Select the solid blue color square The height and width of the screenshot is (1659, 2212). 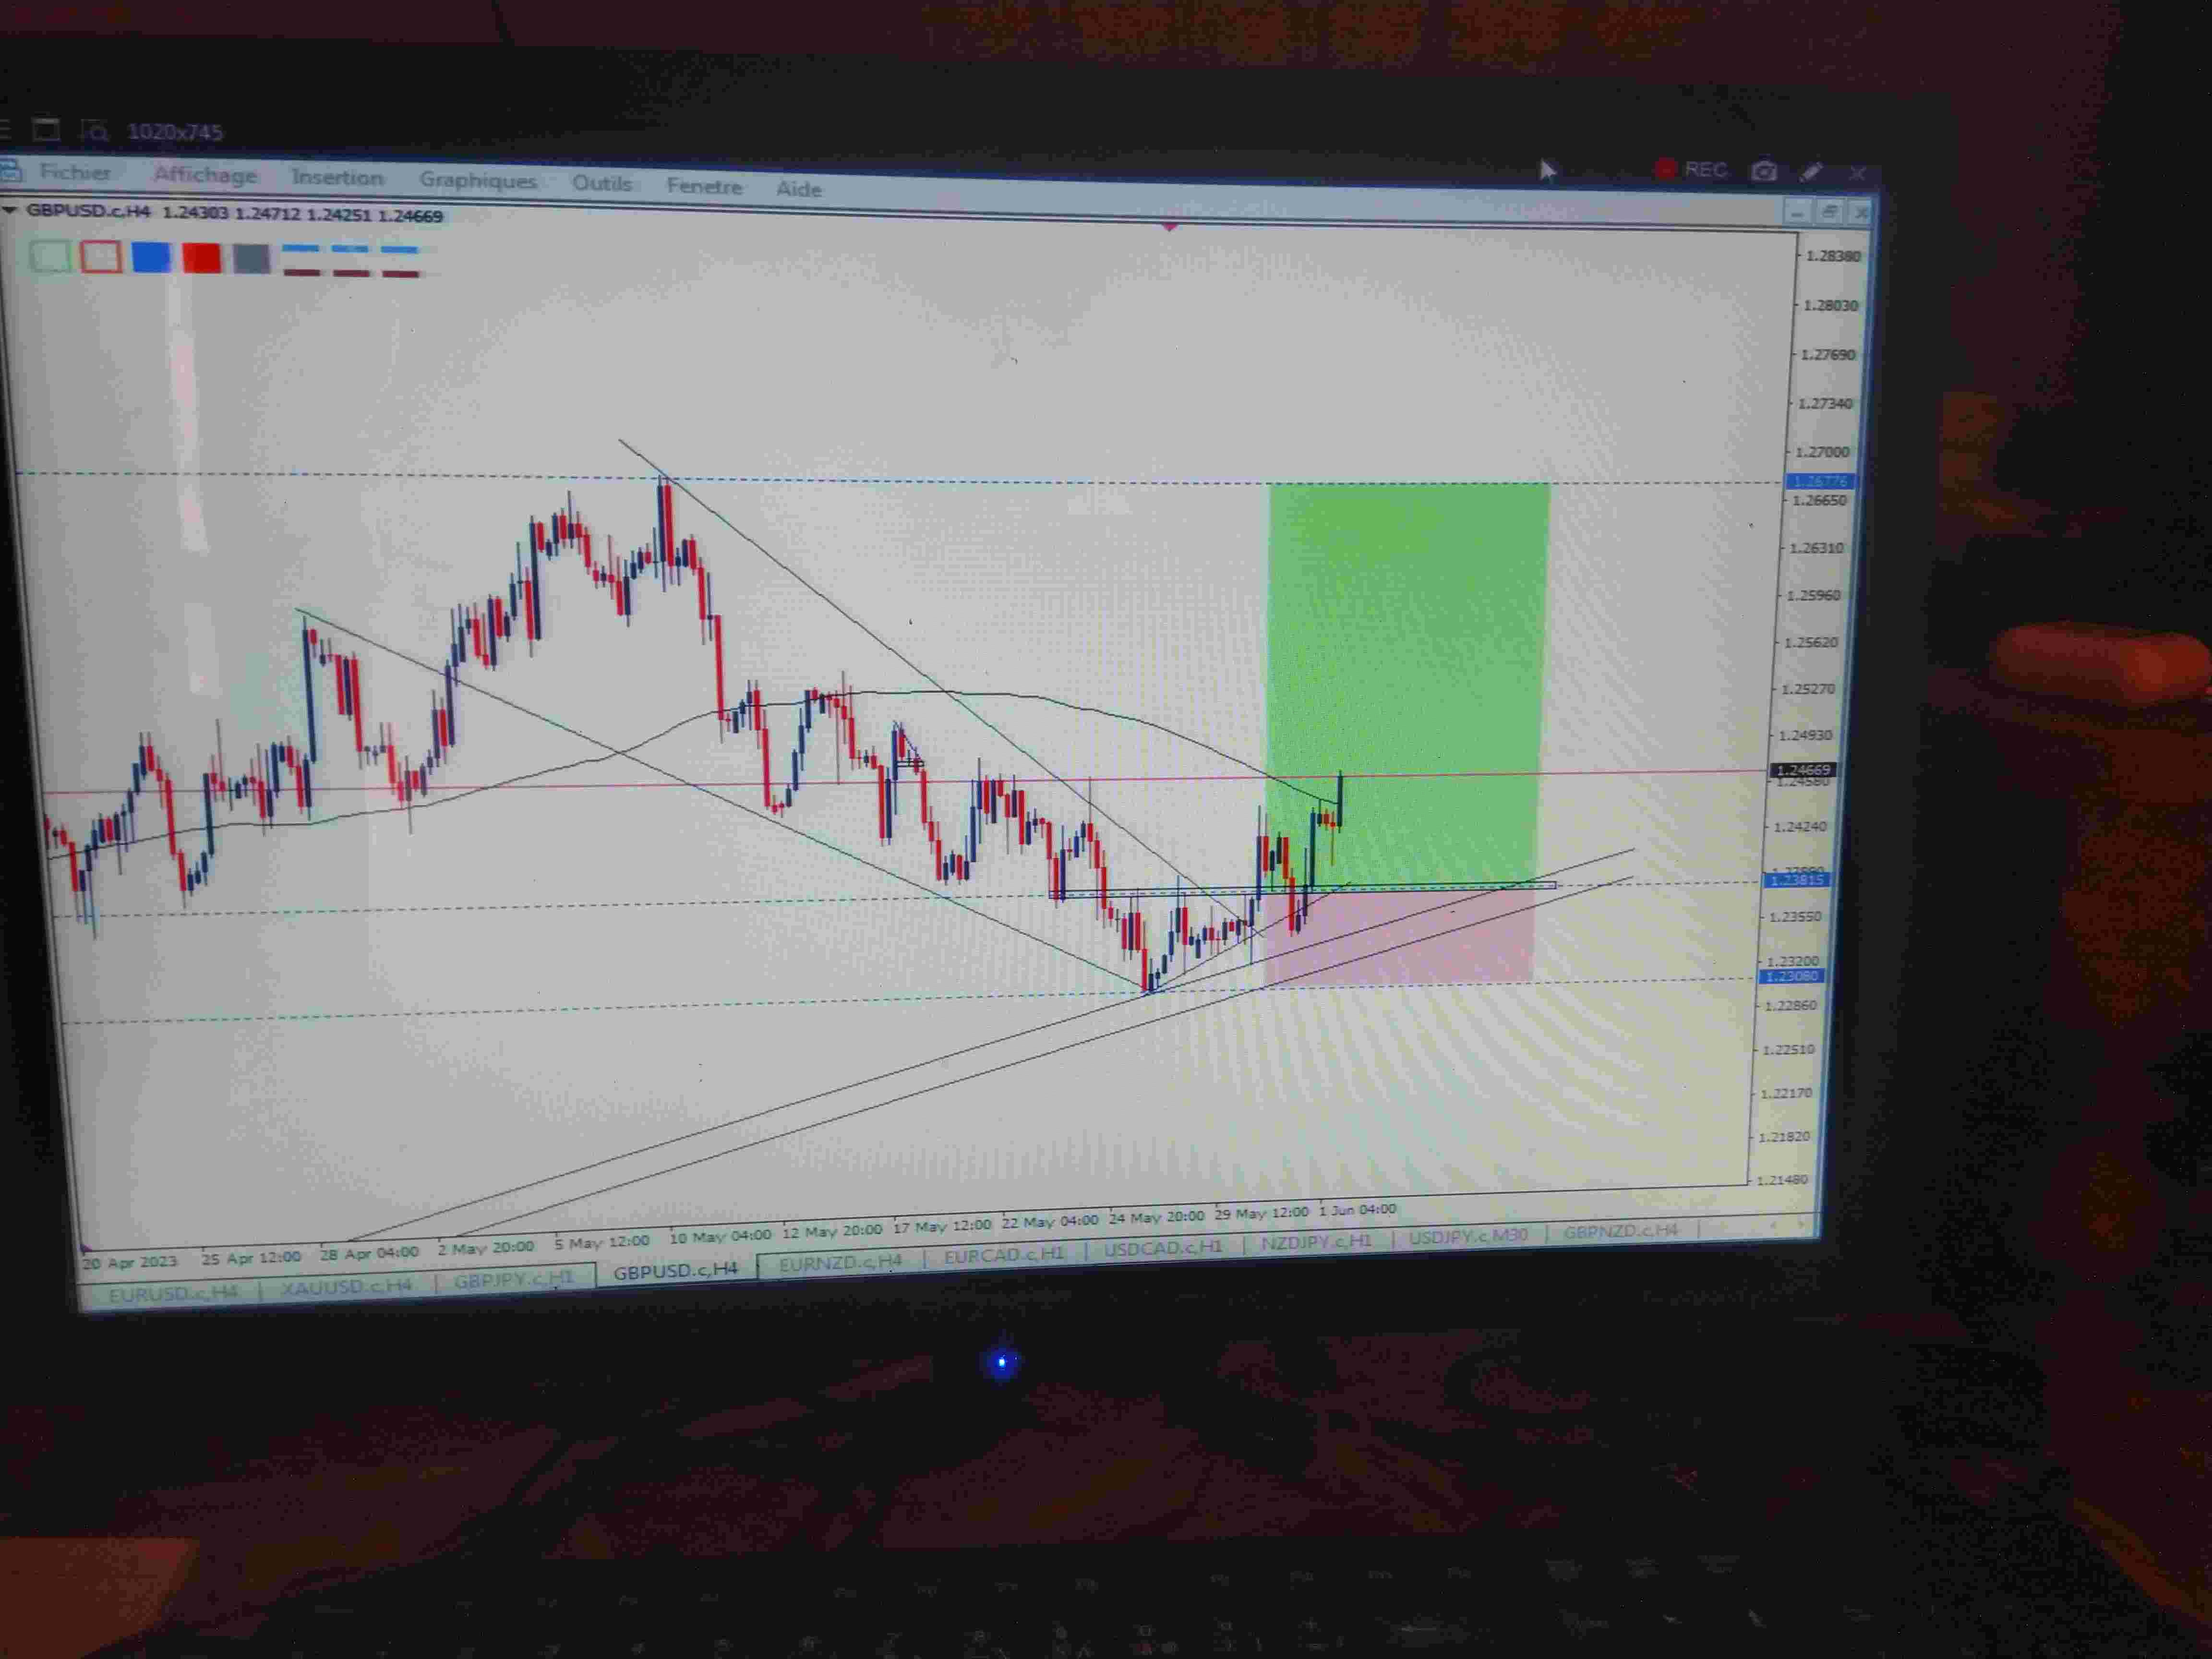pos(151,257)
